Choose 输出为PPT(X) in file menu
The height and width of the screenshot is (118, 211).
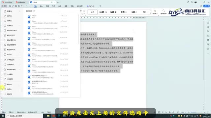point(11,49)
